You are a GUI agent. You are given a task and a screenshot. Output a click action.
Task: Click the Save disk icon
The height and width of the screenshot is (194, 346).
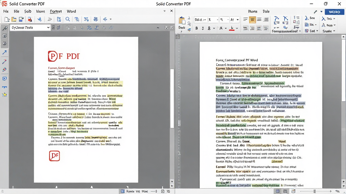21,19
